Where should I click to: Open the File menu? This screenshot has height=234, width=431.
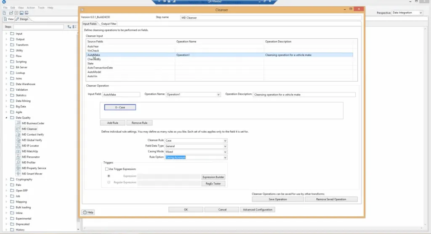pyautogui.click(x=5, y=8)
